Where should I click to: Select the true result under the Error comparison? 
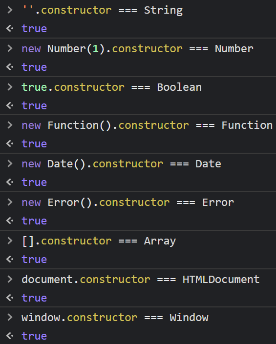pos(34,221)
